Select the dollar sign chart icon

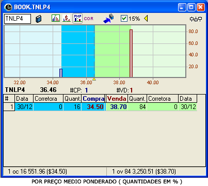[67, 18]
